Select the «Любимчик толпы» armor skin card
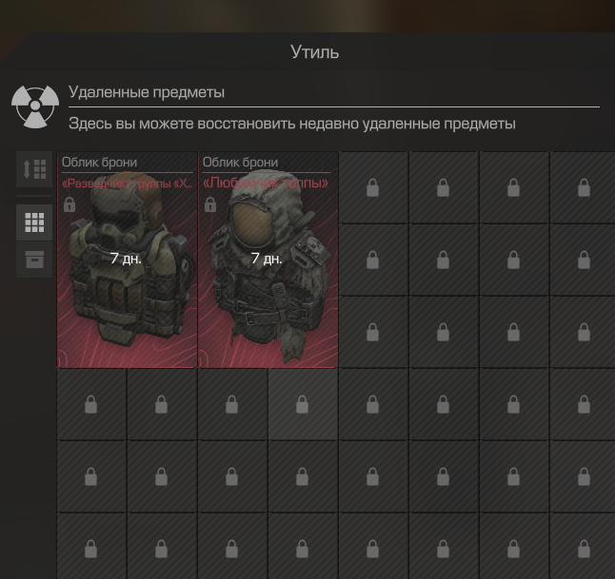Image resolution: width=615 pixels, height=579 pixels. pos(268,260)
